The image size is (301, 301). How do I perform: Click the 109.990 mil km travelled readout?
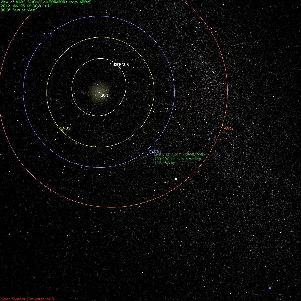point(177,159)
